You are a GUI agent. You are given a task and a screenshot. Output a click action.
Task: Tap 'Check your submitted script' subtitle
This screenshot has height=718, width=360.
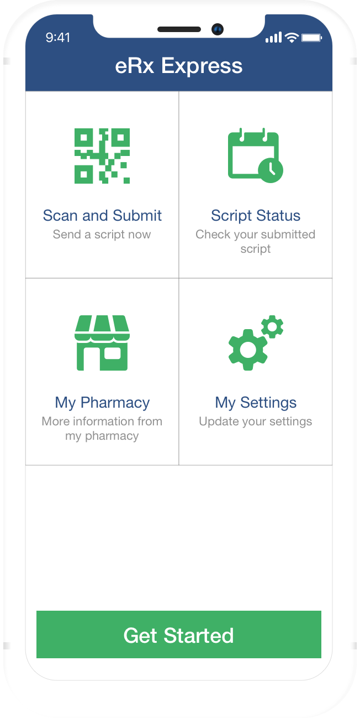pyautogui.click(x=256, y=242)
